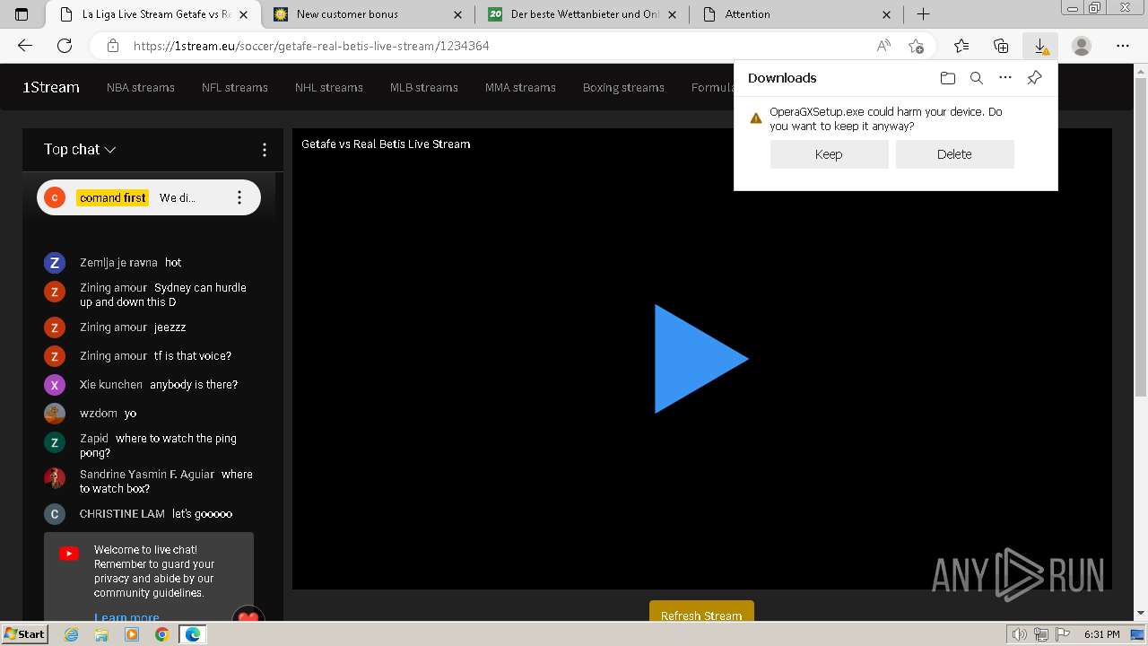Open NBA streams menu item

[x=141, y=87]
